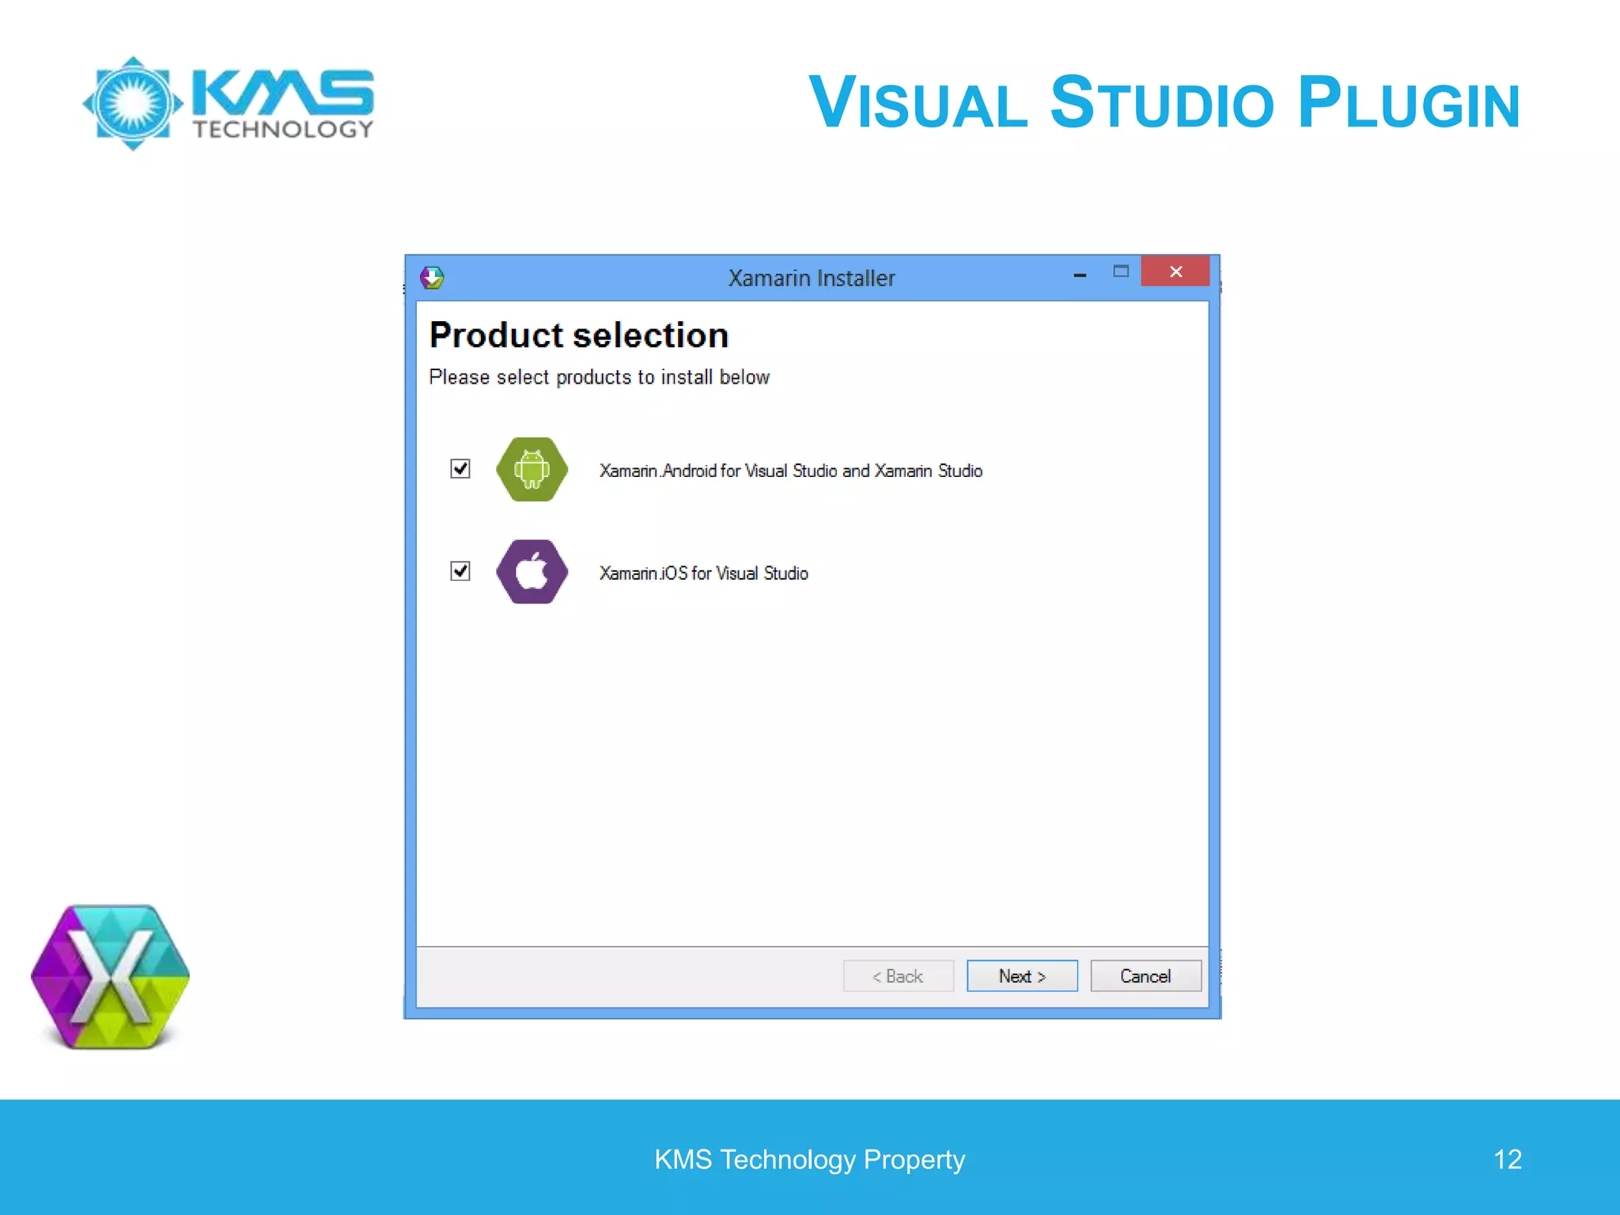The height and width of the screenshot is (1215, 1620).
Task: Click the Xamarin Installer title bar icon
Action: 432,278
